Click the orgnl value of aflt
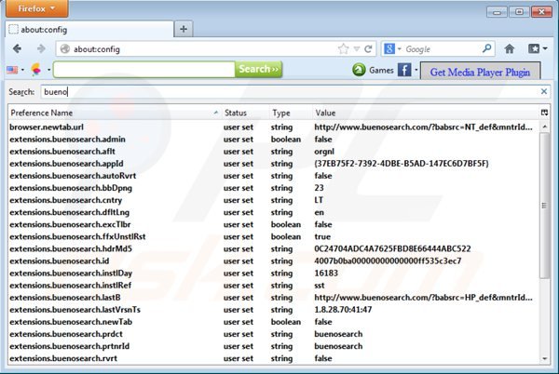 coord(324,152)
